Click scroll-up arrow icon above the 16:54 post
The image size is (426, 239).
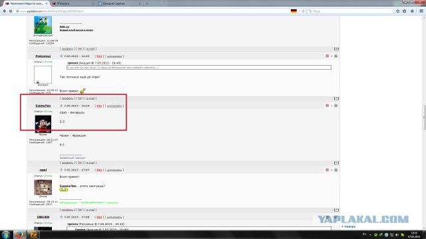click(336, 98)
